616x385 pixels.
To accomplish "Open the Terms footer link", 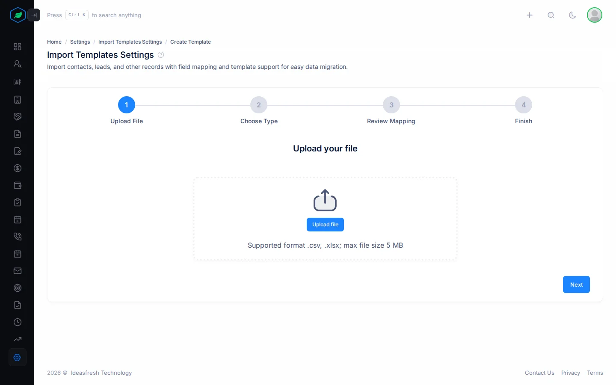I will [595, 373].
